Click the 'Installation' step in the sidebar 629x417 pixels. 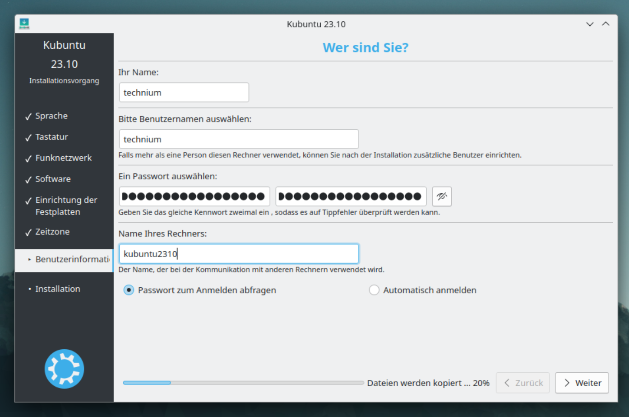point(58,289)
